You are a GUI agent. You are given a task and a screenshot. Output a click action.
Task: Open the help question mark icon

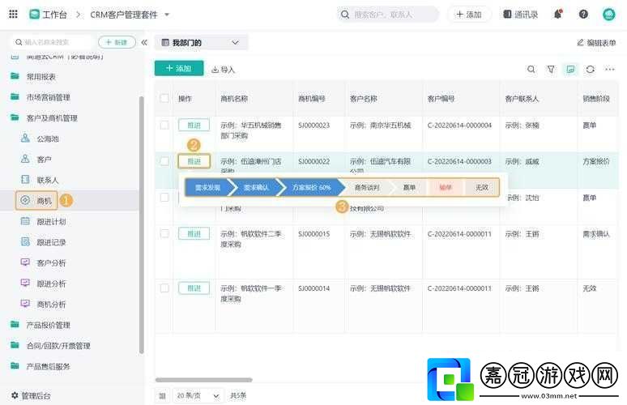click(x=583, y=15)
